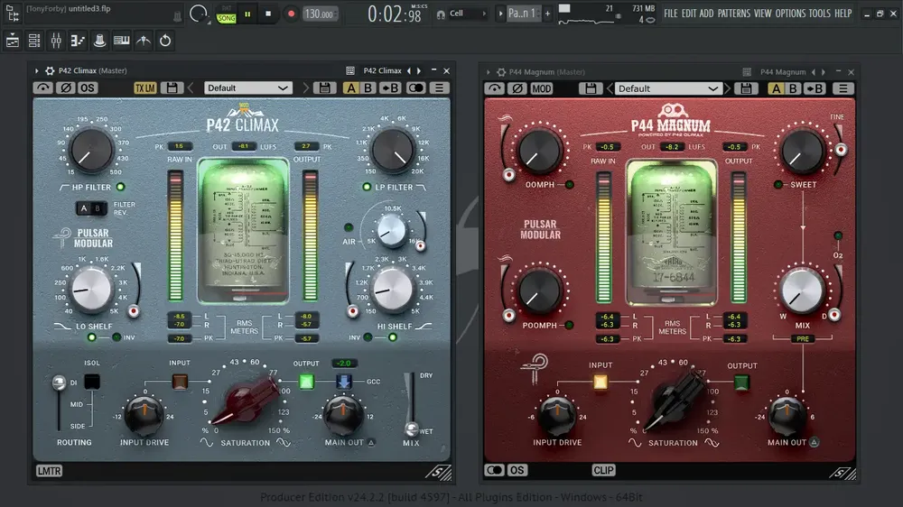This screenshot has width=903, height=507.
Task: Open the piano roll view
Action: tap(78, 41)
